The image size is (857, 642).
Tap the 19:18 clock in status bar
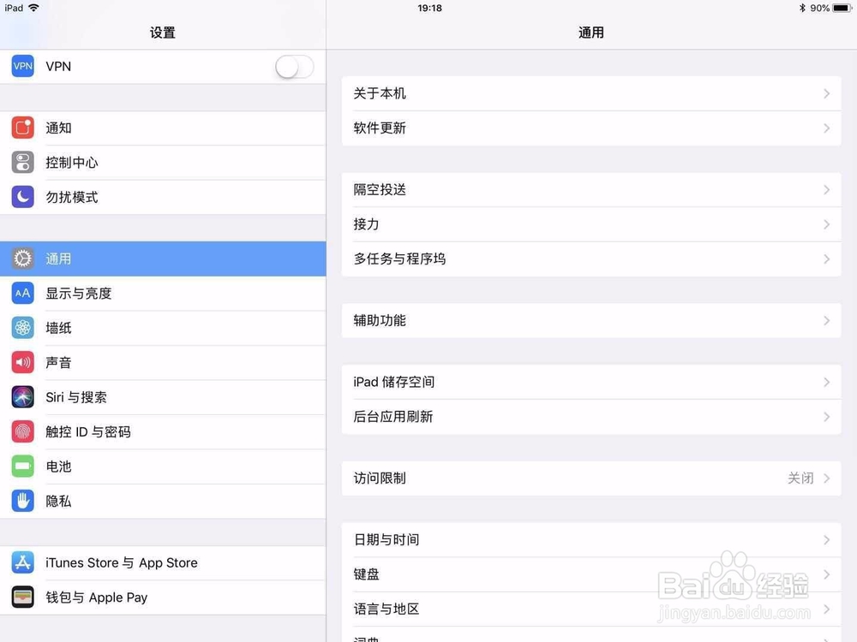(x=429, y=8)
